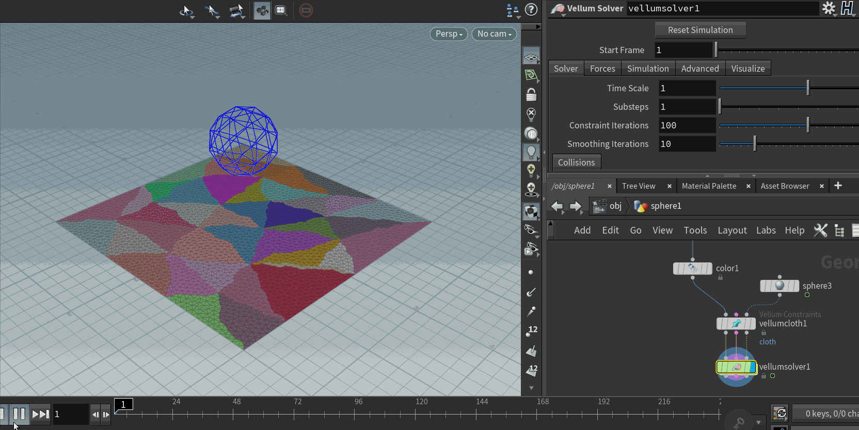The height and width of the screenshot is (430, 859).
Task: Open the viewport help question-mark icon
Action: tap(531, 9)
